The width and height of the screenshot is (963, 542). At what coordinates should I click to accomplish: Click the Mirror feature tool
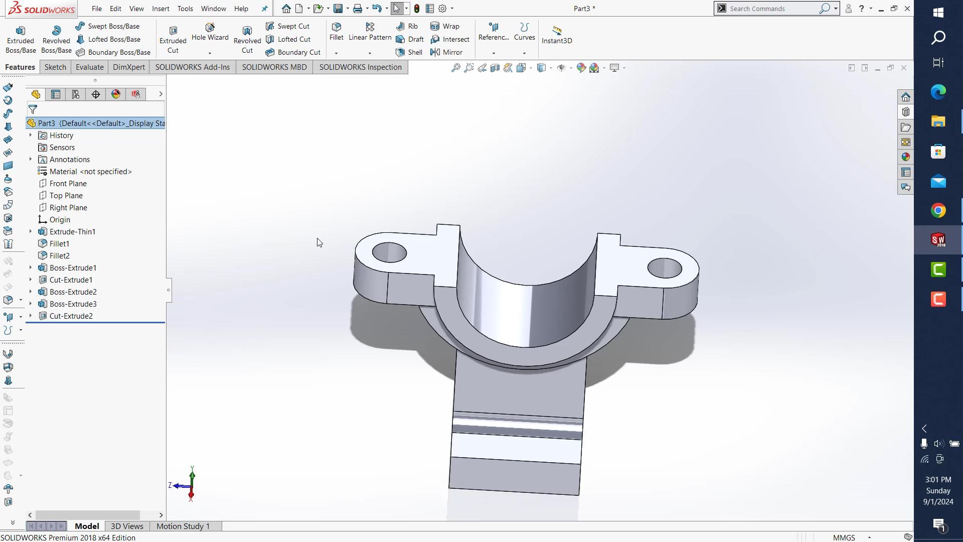446,52
